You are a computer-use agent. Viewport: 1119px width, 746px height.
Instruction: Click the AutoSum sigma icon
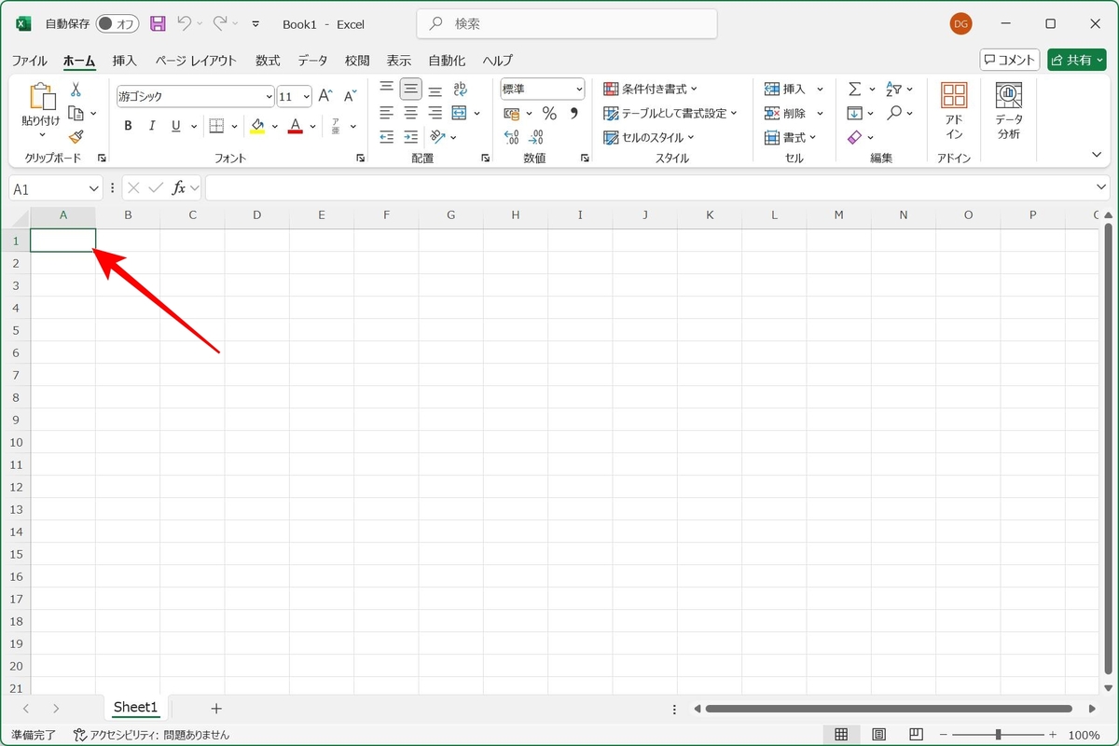[x=854, y=90]
